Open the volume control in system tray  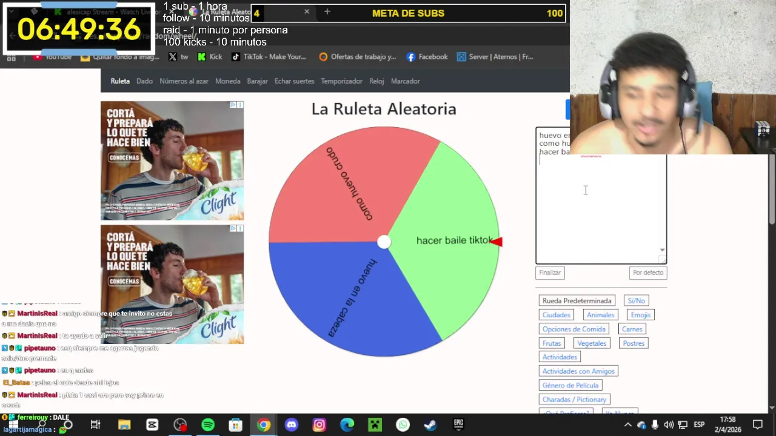[669, 425]
